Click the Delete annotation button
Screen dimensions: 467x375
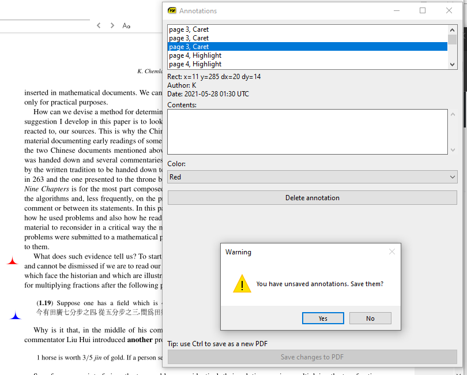(312, 197)
